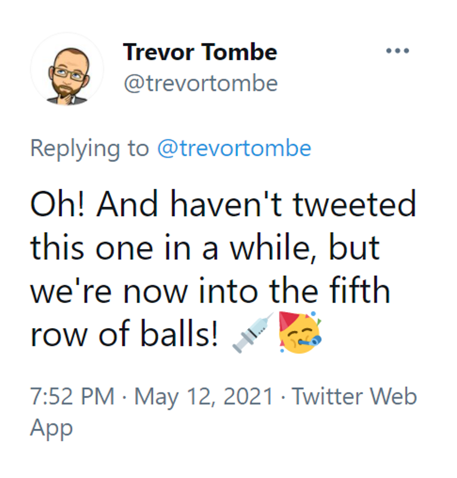Click the May 12, 2021 date
This screenshot has height=478, width=457.
pyautogui.click(x=204, y=396)
